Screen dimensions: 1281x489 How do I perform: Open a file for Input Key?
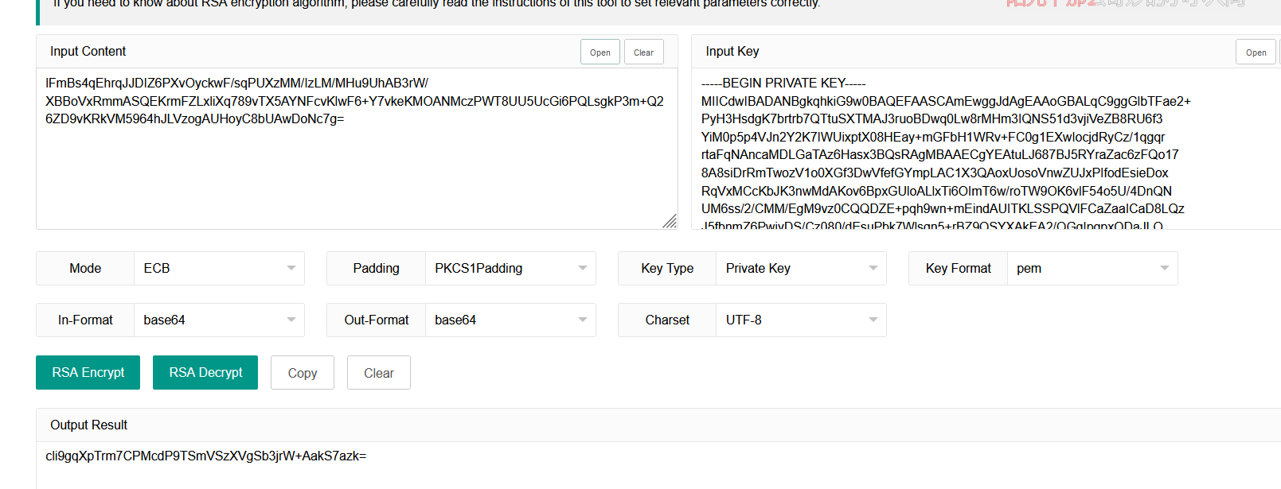1256,52
